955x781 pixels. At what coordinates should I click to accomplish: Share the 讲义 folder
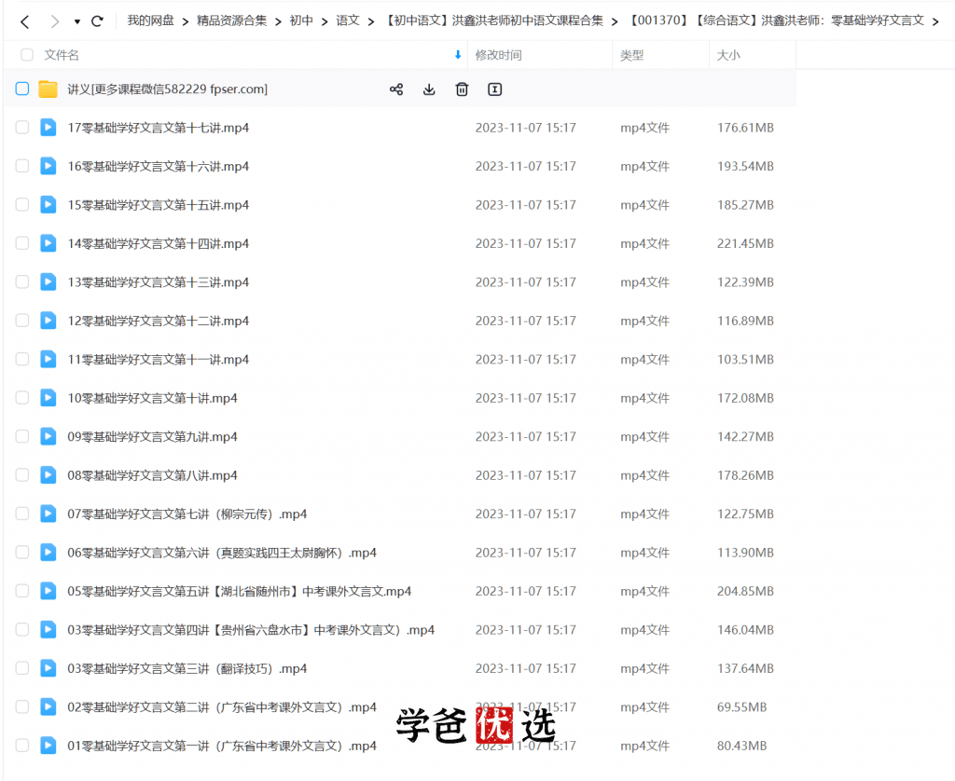tap(396, 89)
